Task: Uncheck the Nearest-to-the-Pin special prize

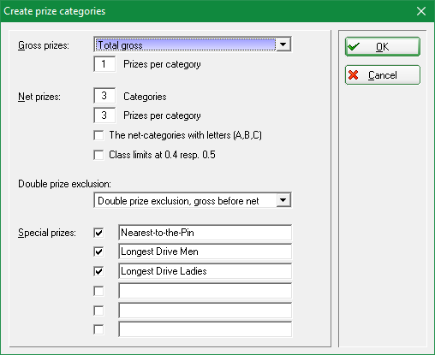Action: (x=98, y=233)
